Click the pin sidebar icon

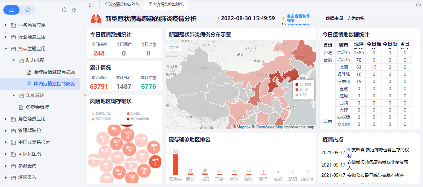74,10
